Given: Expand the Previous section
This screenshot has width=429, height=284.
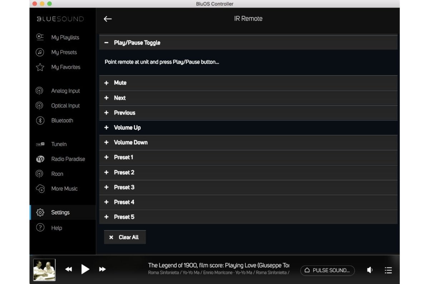Looking at the screenshot, I should 248,113.
